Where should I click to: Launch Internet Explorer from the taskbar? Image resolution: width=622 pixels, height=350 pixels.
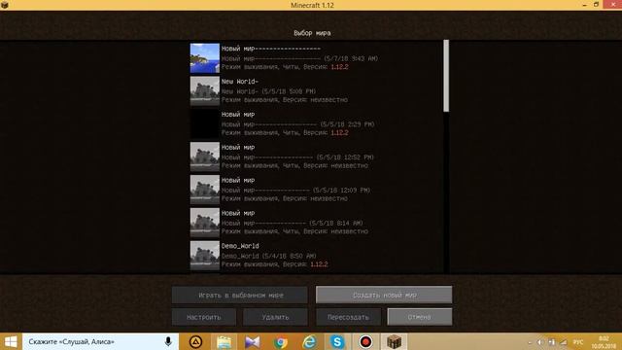pyautogui.click(x=309, y=341)
